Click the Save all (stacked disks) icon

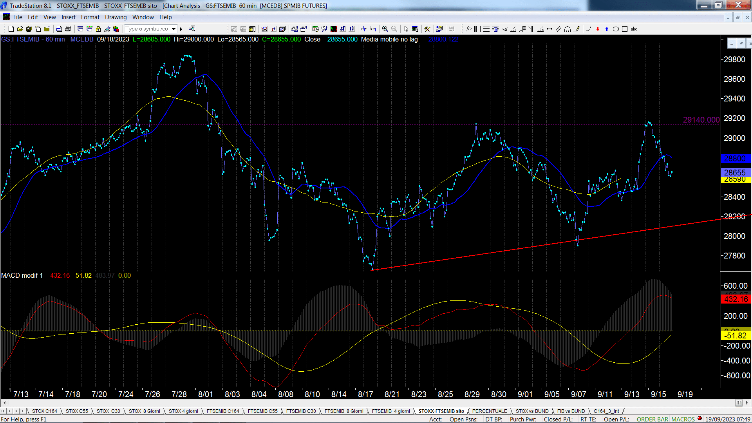[x=29, y=29]
